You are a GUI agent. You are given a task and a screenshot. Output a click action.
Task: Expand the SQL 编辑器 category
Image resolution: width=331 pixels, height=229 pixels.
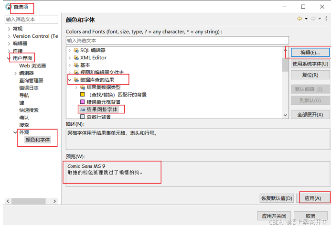[x=70, y=50]
